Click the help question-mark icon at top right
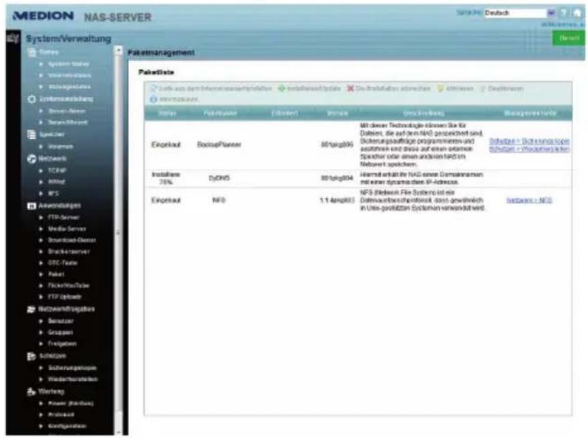This screenshot has height=438, width=588. tap(563, 13)
